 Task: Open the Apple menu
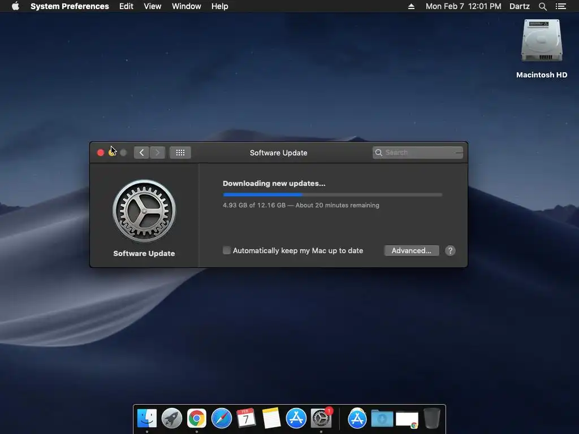(15, 6)
